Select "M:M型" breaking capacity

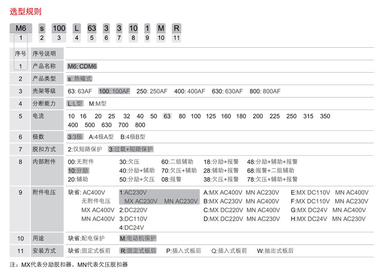click(98, 104)
